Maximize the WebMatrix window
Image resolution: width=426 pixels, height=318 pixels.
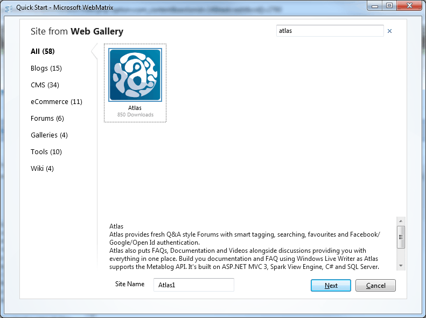[389, 6]
